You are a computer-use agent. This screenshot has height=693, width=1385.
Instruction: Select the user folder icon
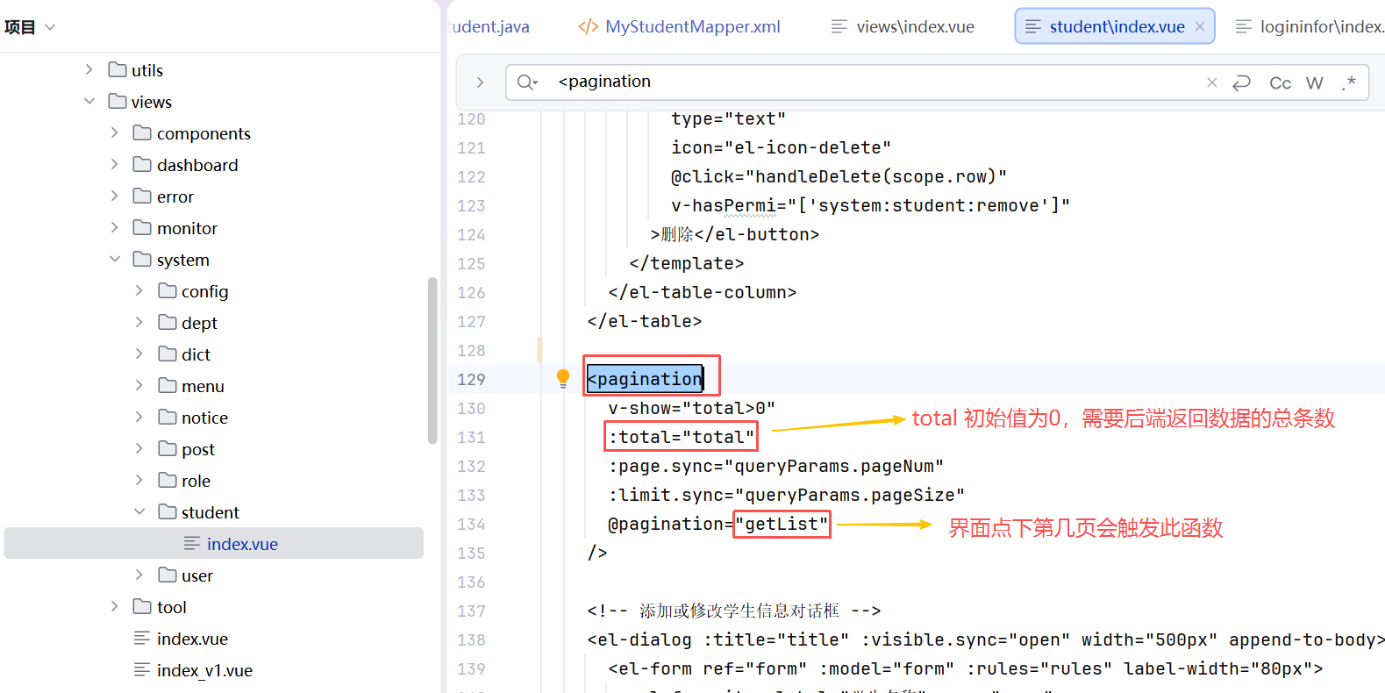coord(167,575)
